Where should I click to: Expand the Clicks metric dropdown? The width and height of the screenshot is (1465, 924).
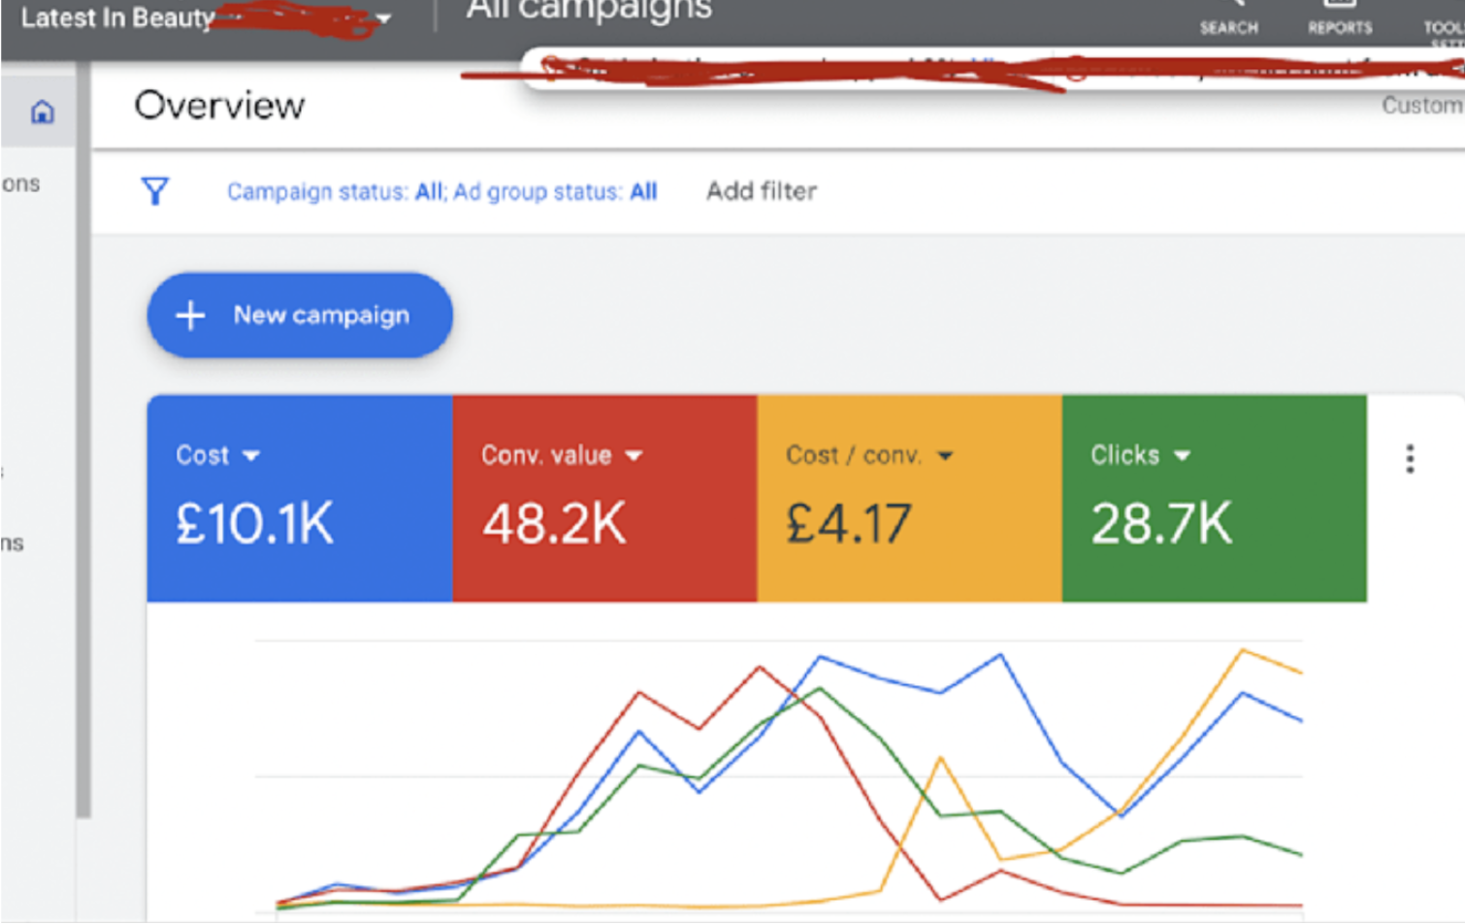pos(1182,455)
